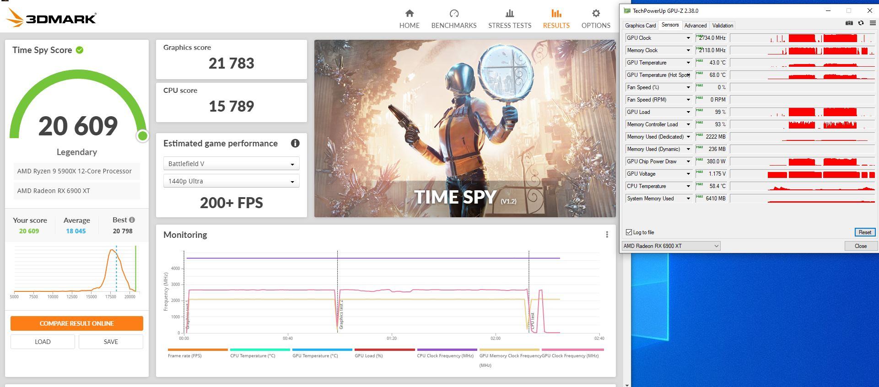Take a GPU-Z screenshot with the camera icon
The height and width of the screenshot is (387, 879).
coord(849,23)
